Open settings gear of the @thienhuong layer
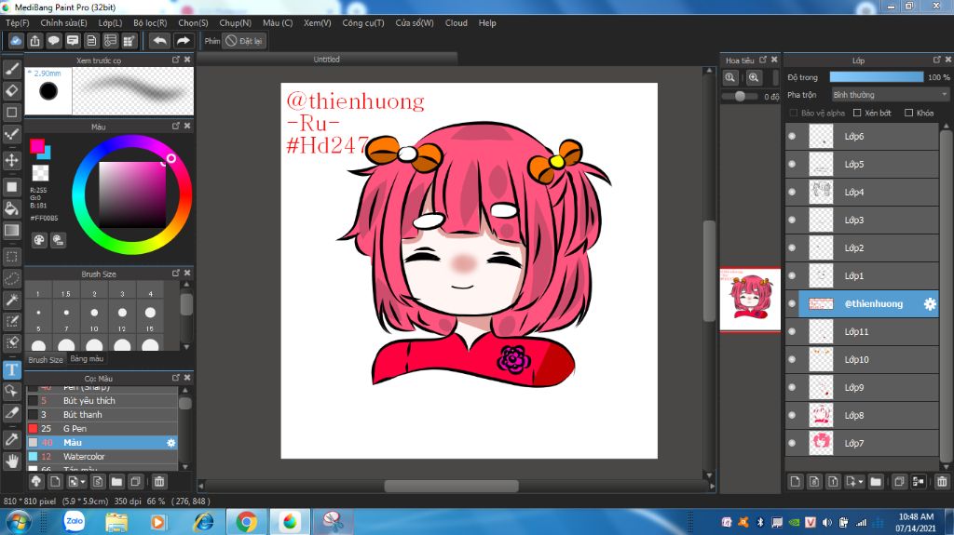This screenshot has height=535, width=954. [x=930, y=304]
